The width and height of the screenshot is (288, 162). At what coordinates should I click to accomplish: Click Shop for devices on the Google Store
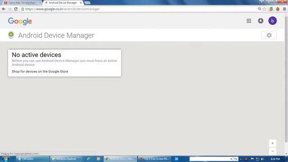pyautogui.click(x=40, y=72)
